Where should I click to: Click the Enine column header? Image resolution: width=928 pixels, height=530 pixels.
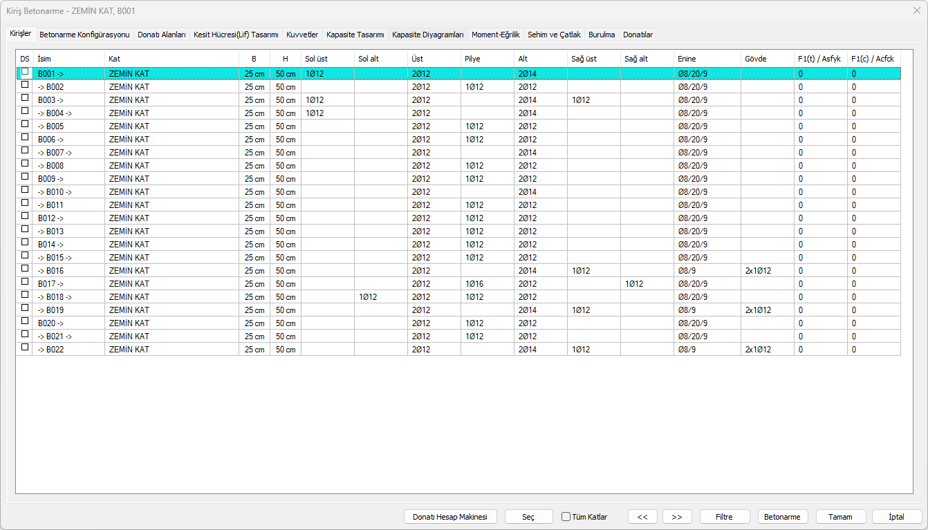coord(707,59)
